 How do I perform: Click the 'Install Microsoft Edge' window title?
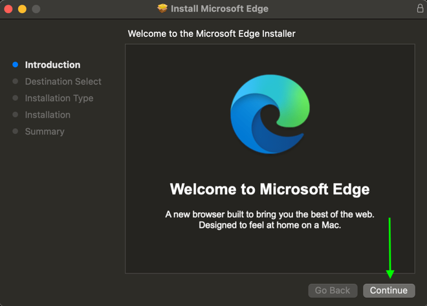[219, 8]
